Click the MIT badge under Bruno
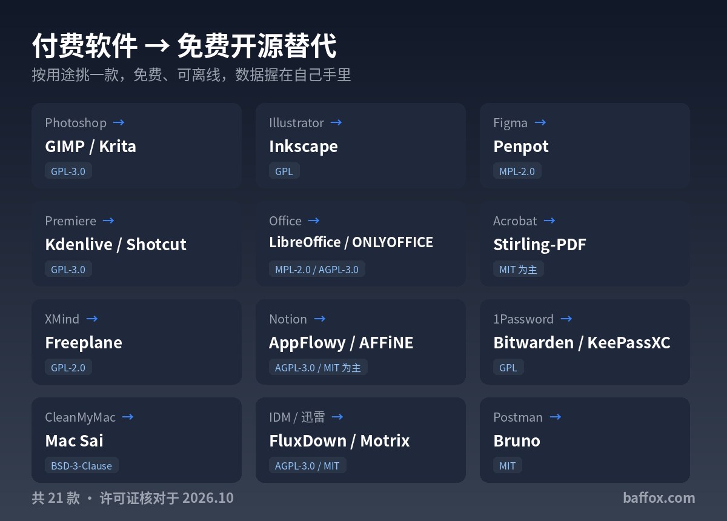This screenshot has height=521, width=727. (508, 465)
